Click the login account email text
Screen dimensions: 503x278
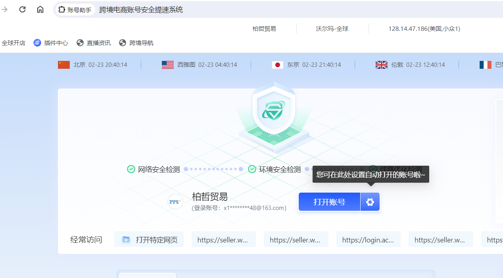pos(239,208)
